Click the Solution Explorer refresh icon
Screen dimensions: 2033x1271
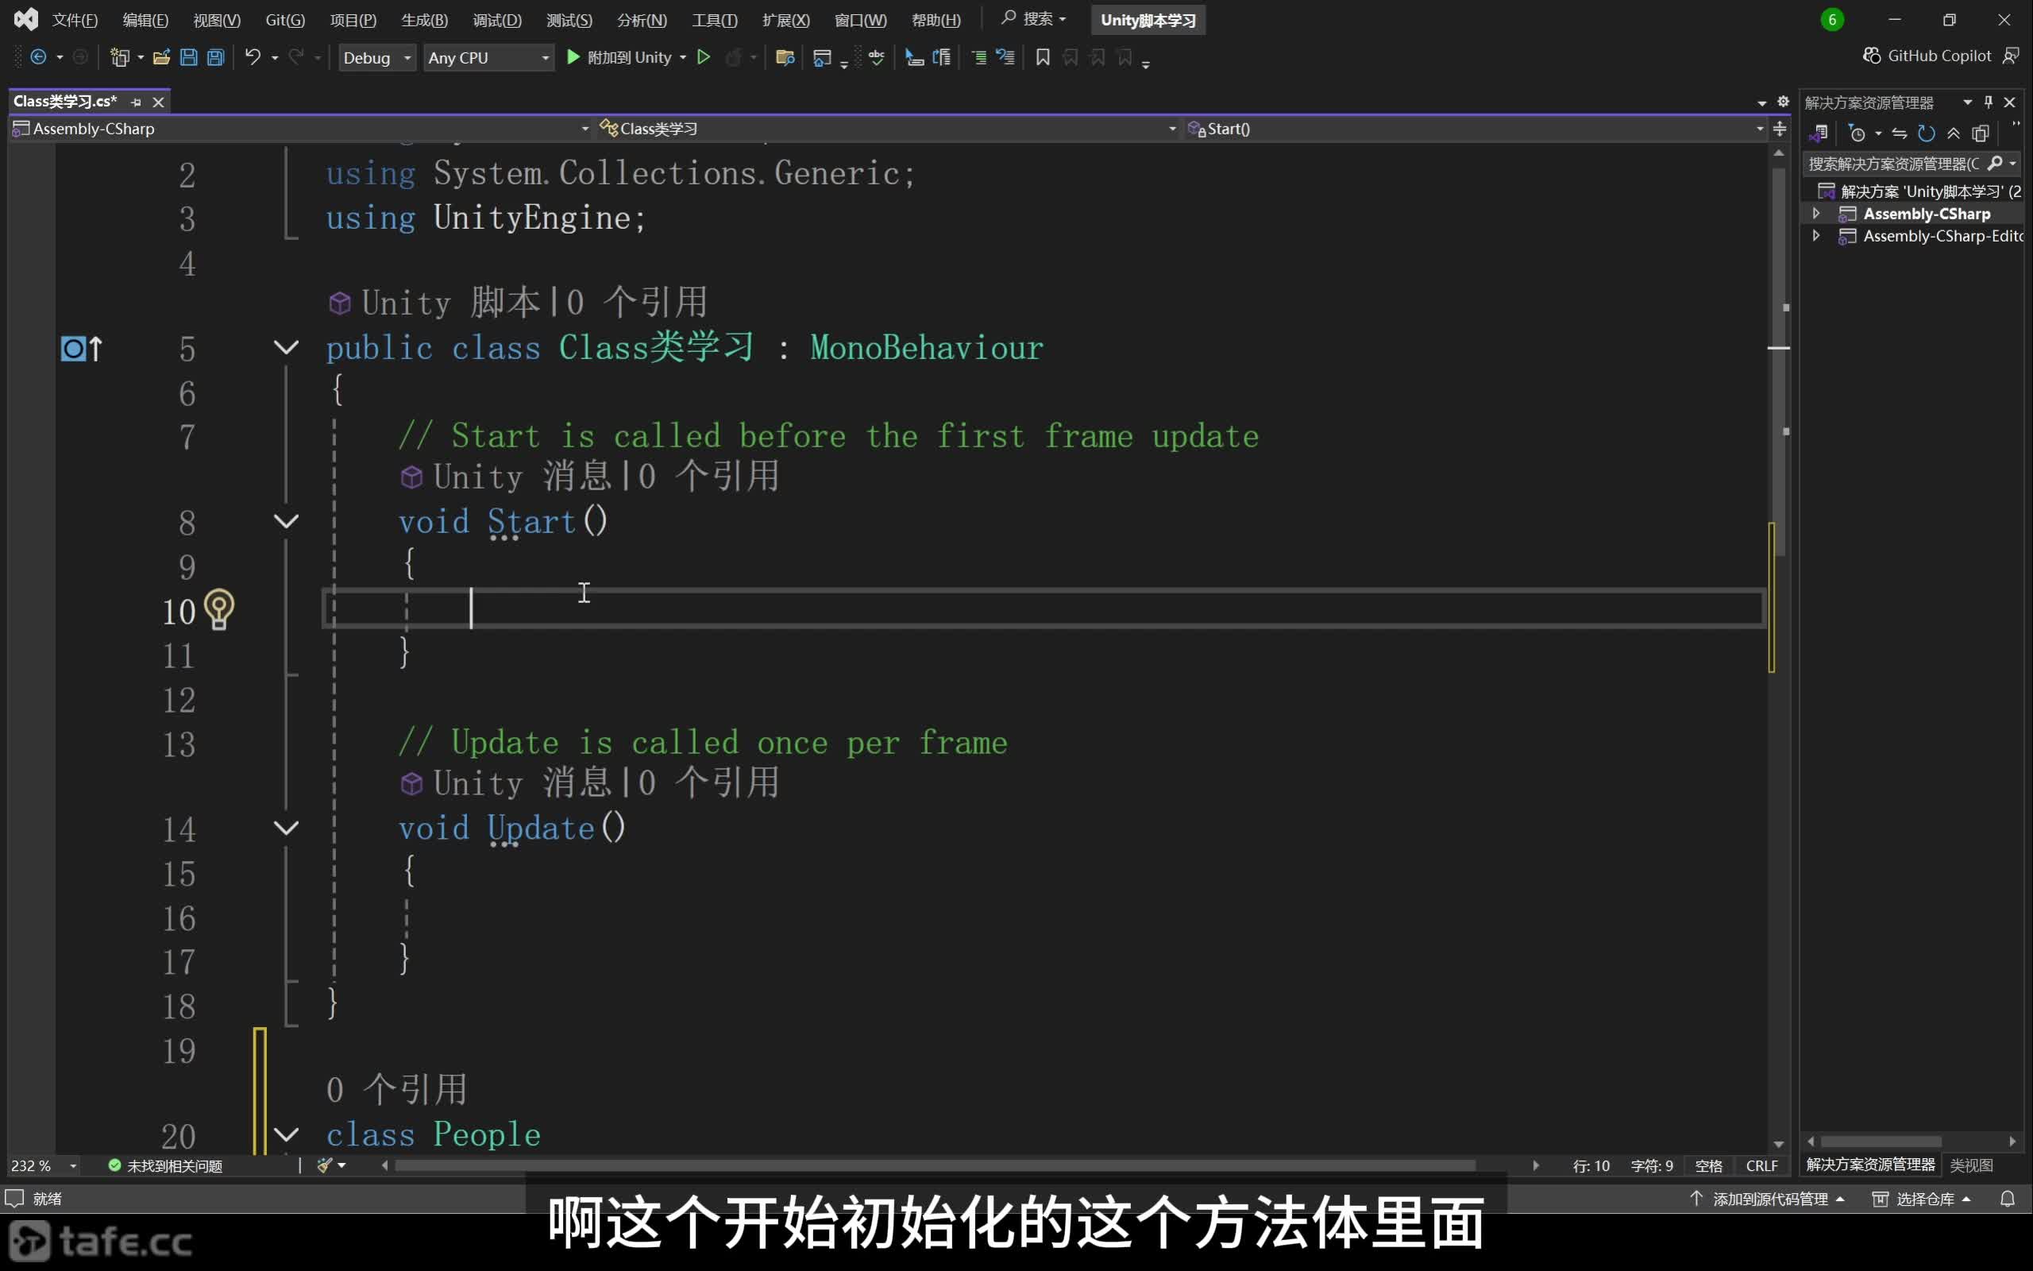[1927, 133]
